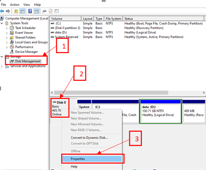Click the blue Help question mark icon

point(30,11)
